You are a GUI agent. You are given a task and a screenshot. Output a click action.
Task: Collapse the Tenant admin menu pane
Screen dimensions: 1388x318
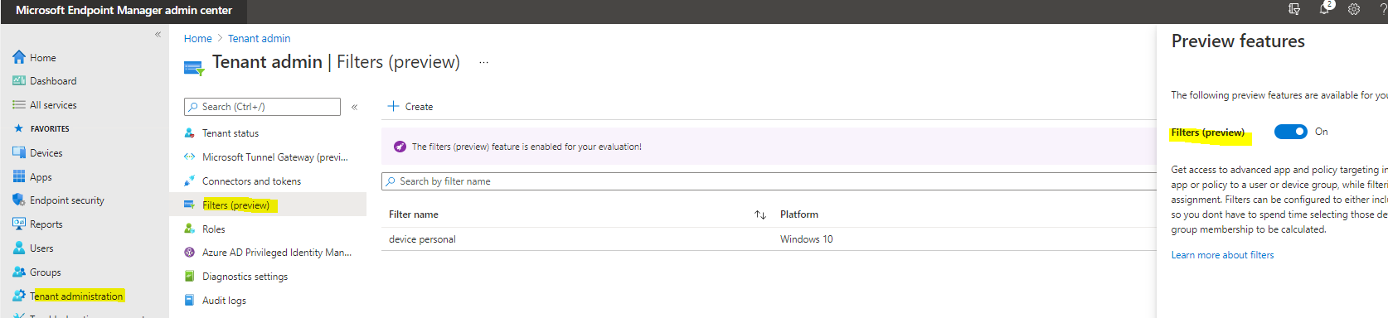(354, 107)
